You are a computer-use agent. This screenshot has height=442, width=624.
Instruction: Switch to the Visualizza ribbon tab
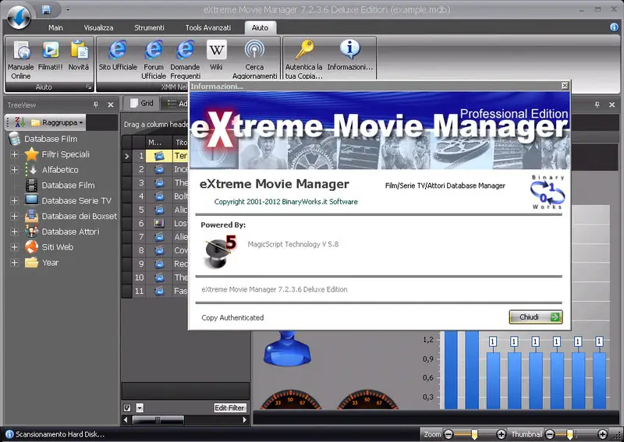click(98, 27)
